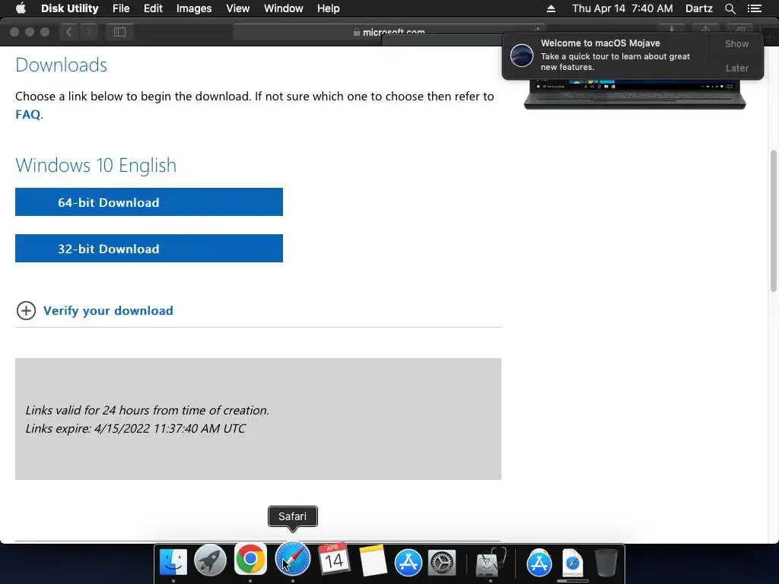779x584 pixels.
Task: Click the page vertical scrollbar thumb
Action: [x=774, y=221]
